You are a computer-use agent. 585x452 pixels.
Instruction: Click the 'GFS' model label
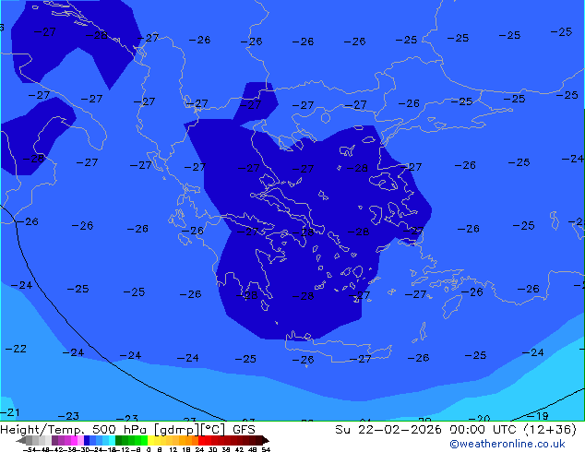[x=244, y=430]
